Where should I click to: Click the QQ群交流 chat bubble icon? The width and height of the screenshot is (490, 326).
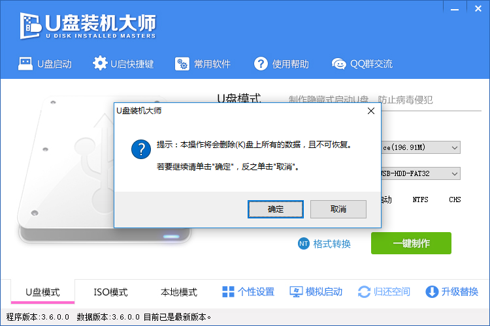[338, 64]
